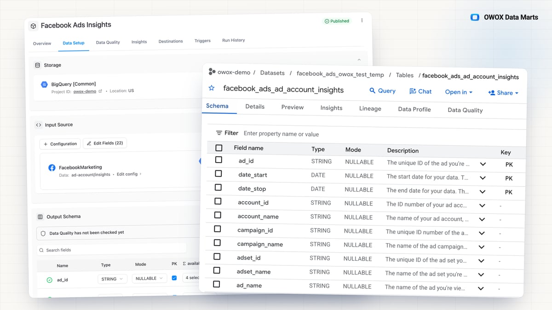Viewport: 552px width, 310px height.
Task: Expand the campaign_name description chevron
Action: (481, 247)
